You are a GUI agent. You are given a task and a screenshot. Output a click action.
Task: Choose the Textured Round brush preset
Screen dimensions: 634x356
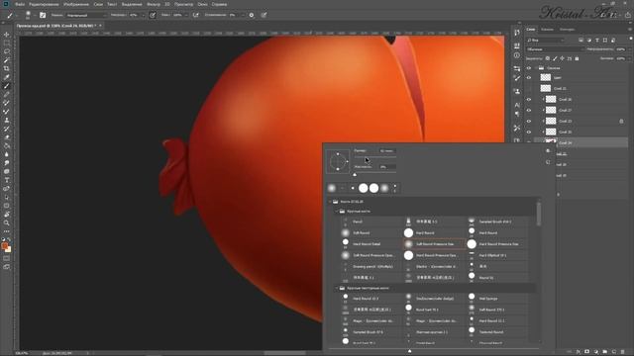tap(498, 332)
